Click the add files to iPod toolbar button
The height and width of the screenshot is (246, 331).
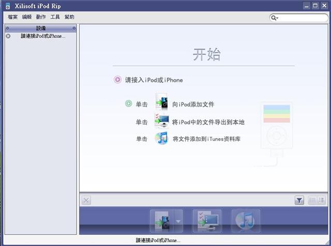point(160,221)
